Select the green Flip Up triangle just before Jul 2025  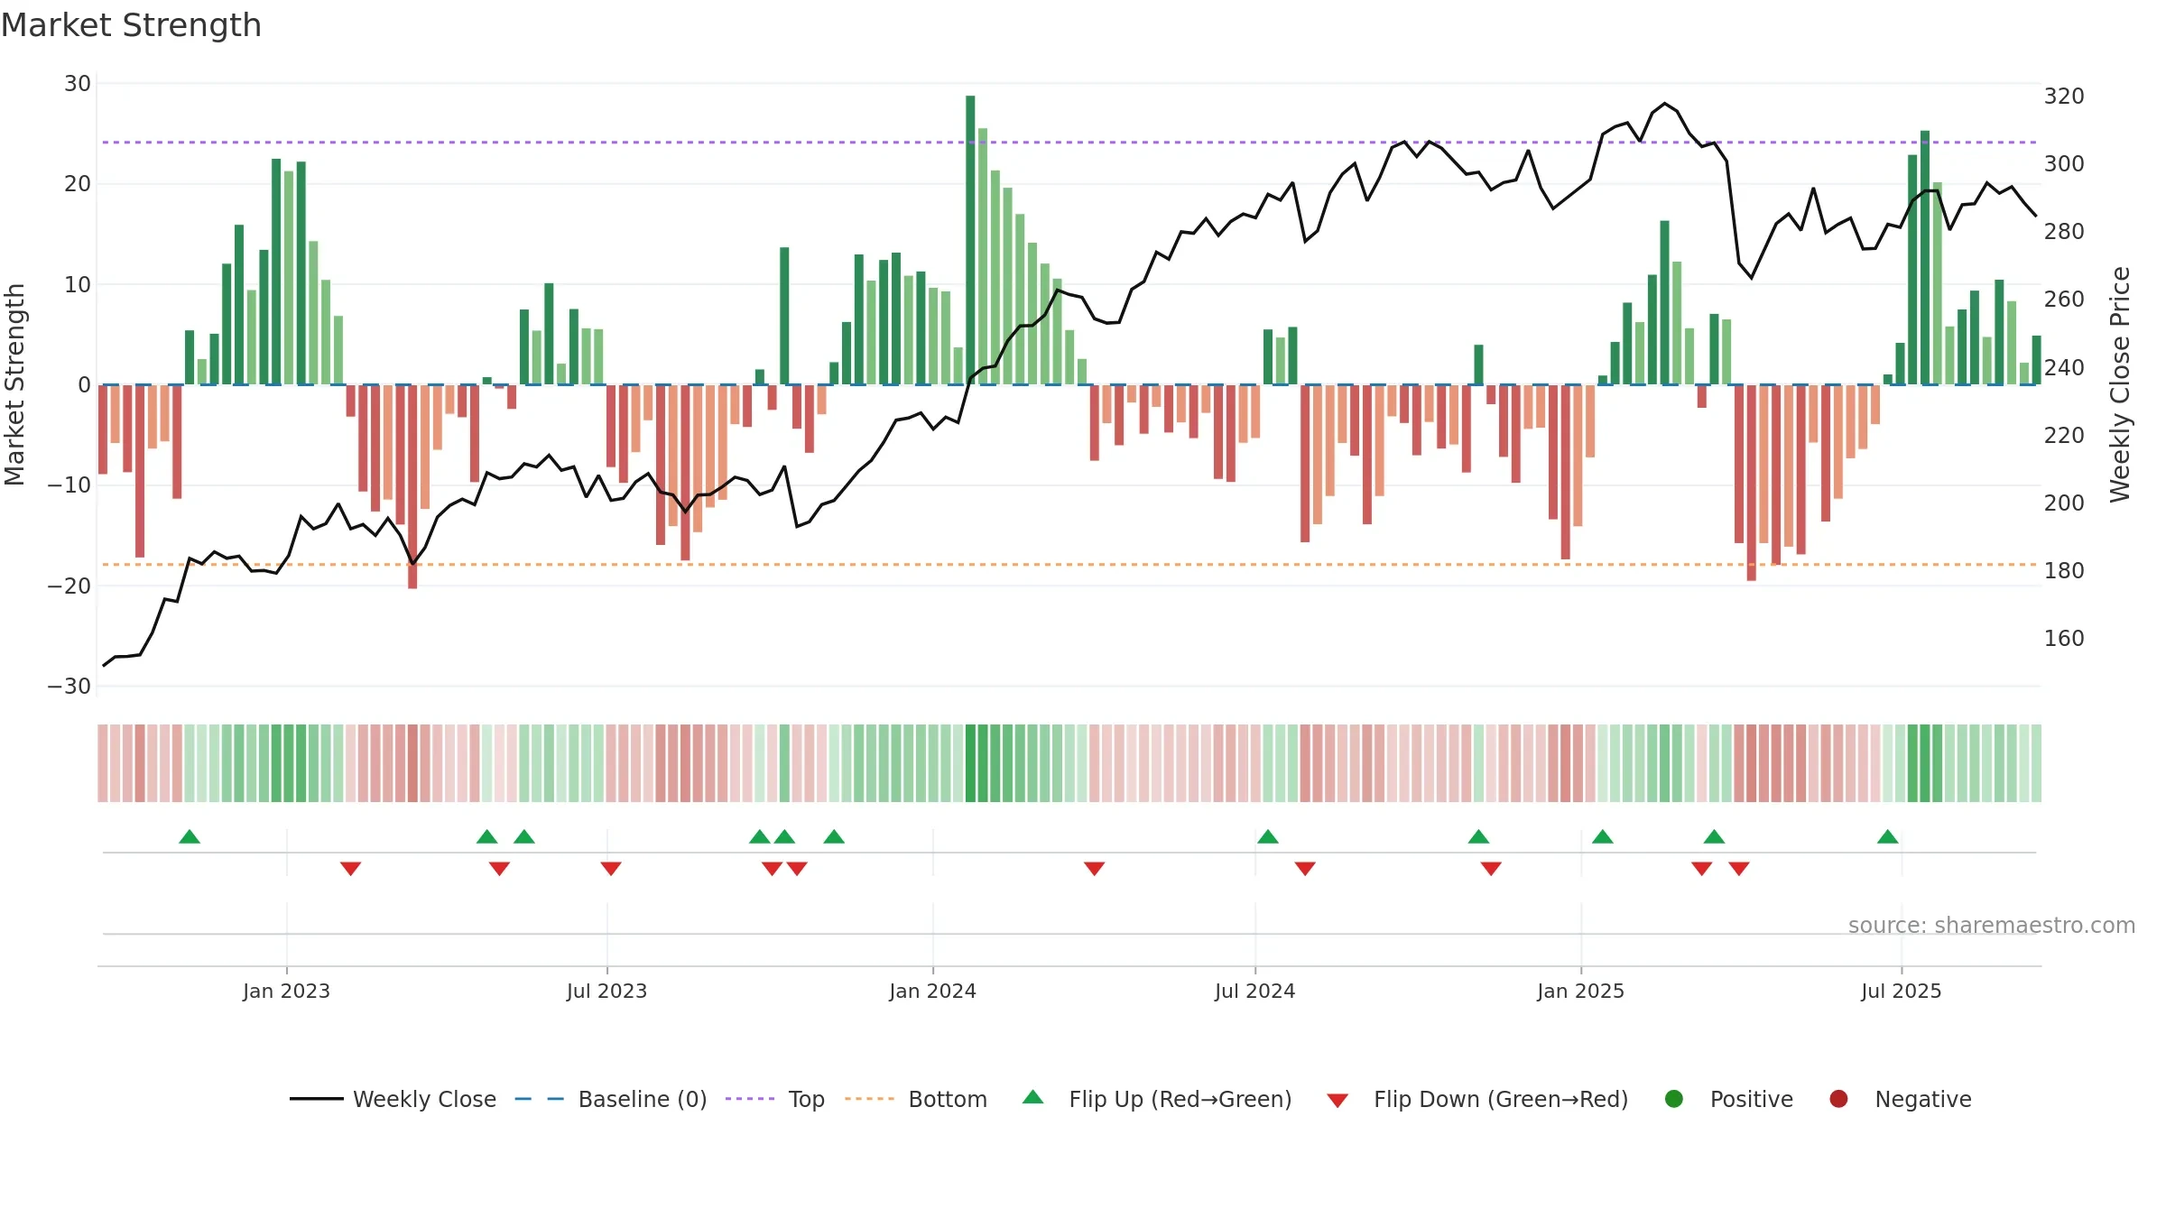point(1888,836)
